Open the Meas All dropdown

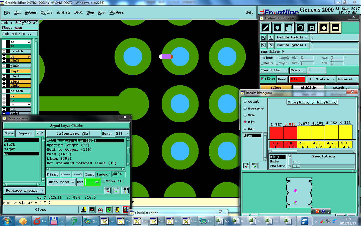122,134
